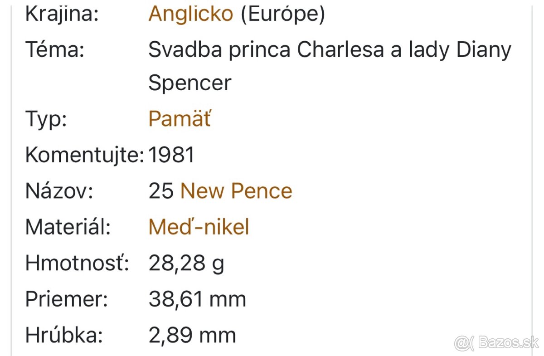Click the Názov label
The width and height of the screenshot is (544, 356).
coord(59,191)
